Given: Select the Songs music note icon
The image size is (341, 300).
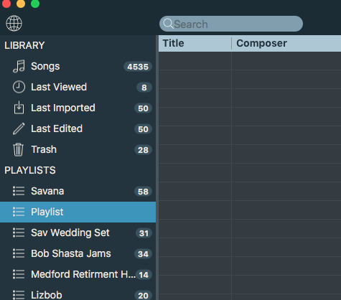Looking at the screenshot, I should pyautogui.click(x=19, y=66).
